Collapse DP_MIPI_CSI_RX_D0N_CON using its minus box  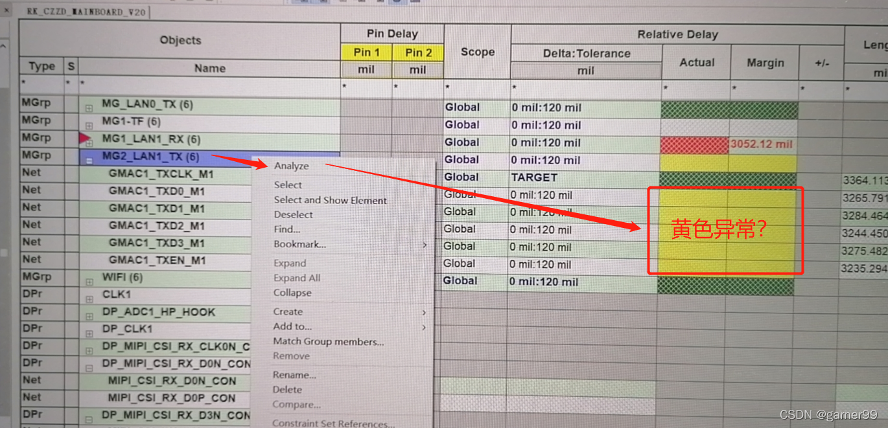[x=89, y=367]
